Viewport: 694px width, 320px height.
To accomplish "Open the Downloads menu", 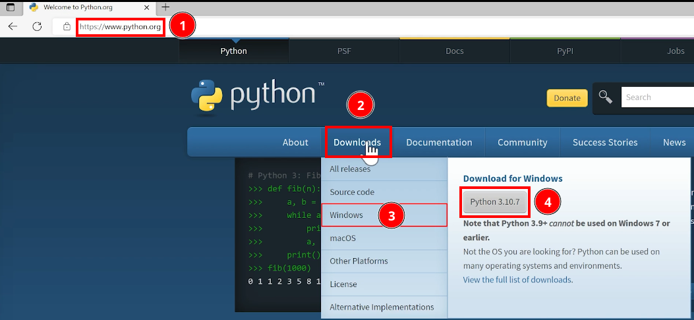I will [357, 142].
